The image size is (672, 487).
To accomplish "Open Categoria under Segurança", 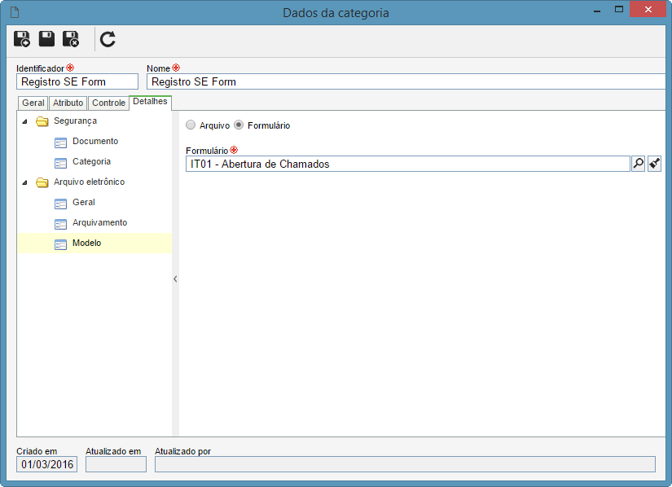I will (91, 161).
